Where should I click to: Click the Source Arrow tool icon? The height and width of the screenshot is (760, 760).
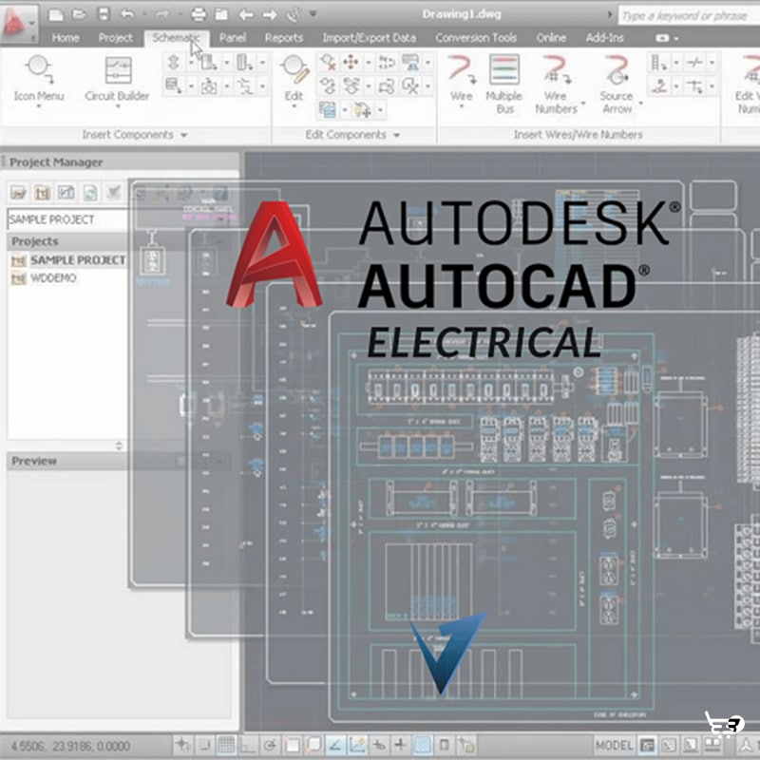617,69
